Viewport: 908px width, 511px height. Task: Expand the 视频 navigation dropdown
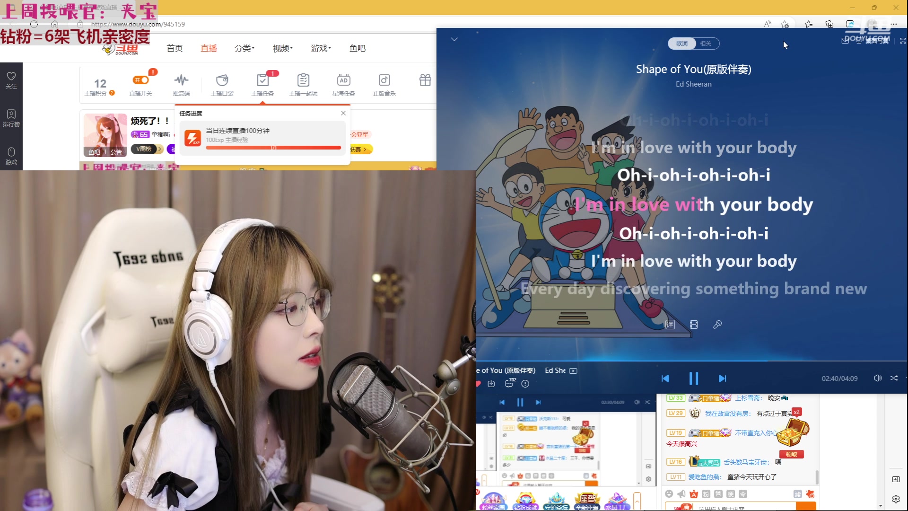[x=283, y=48]
